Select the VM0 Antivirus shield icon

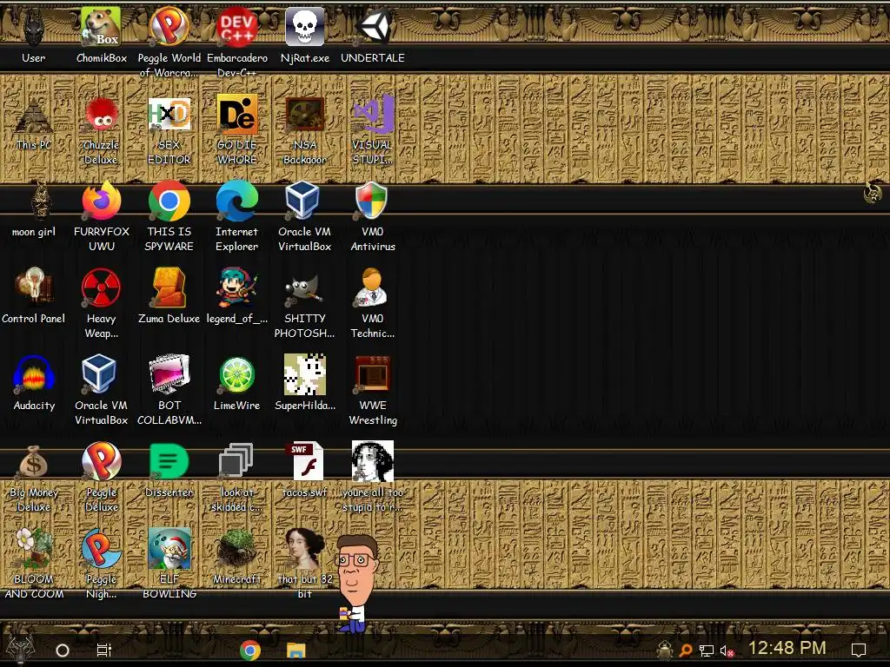[371, 201]
